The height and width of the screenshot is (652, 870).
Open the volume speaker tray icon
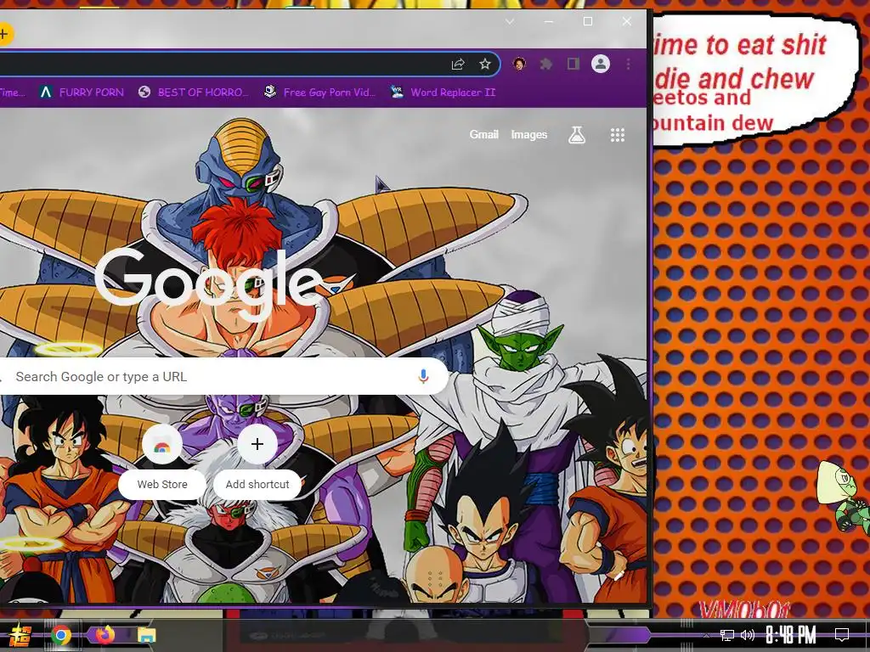point(748,635)
